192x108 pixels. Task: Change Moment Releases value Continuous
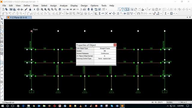point(105,53)
